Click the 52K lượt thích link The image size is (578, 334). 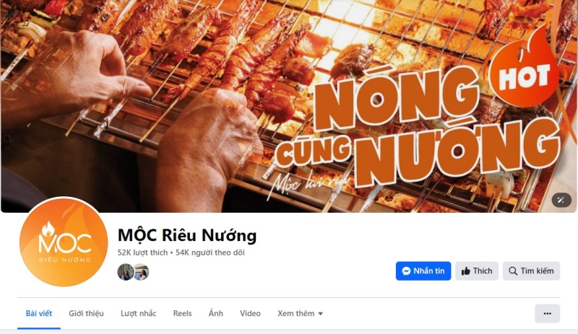[142, 252]
